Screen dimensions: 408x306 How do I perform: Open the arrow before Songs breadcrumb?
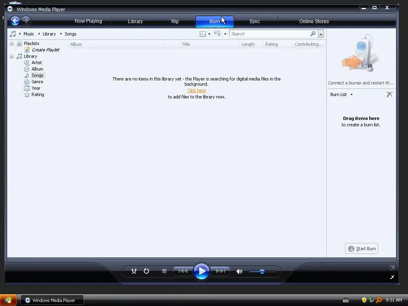(x=61, y=34)
